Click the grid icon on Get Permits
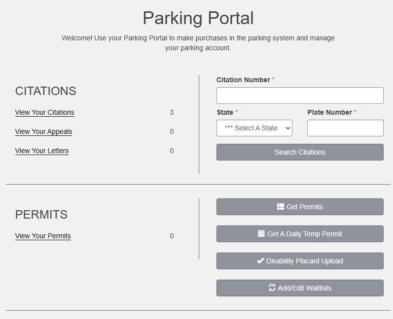 click(x=281, y=207)
